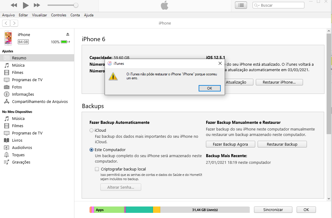Click the yellow storage bar segment
The image size is (332, 218).
(157, 210)
